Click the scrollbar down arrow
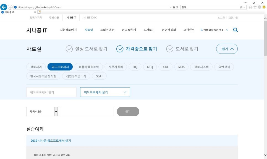This screenshot has height=159, width=267. click(265, 155)
